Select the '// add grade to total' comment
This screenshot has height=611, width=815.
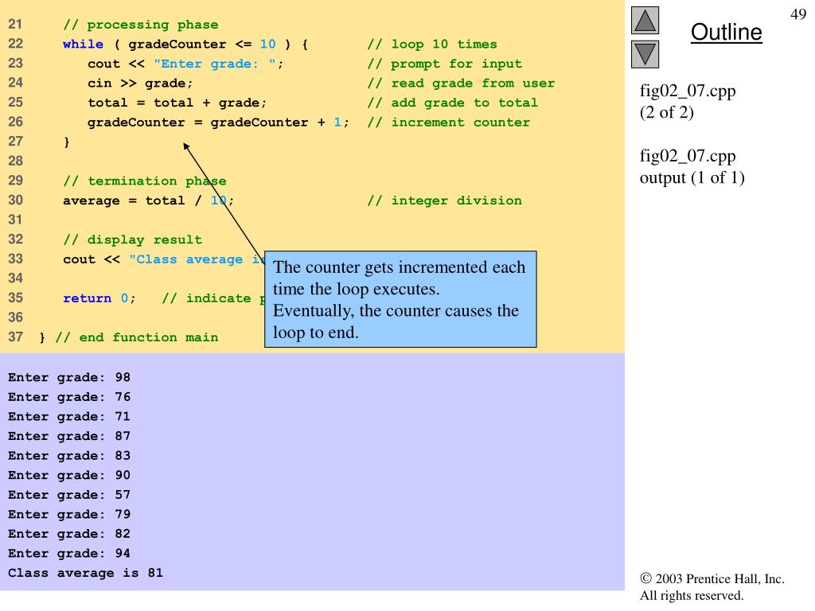452,103
